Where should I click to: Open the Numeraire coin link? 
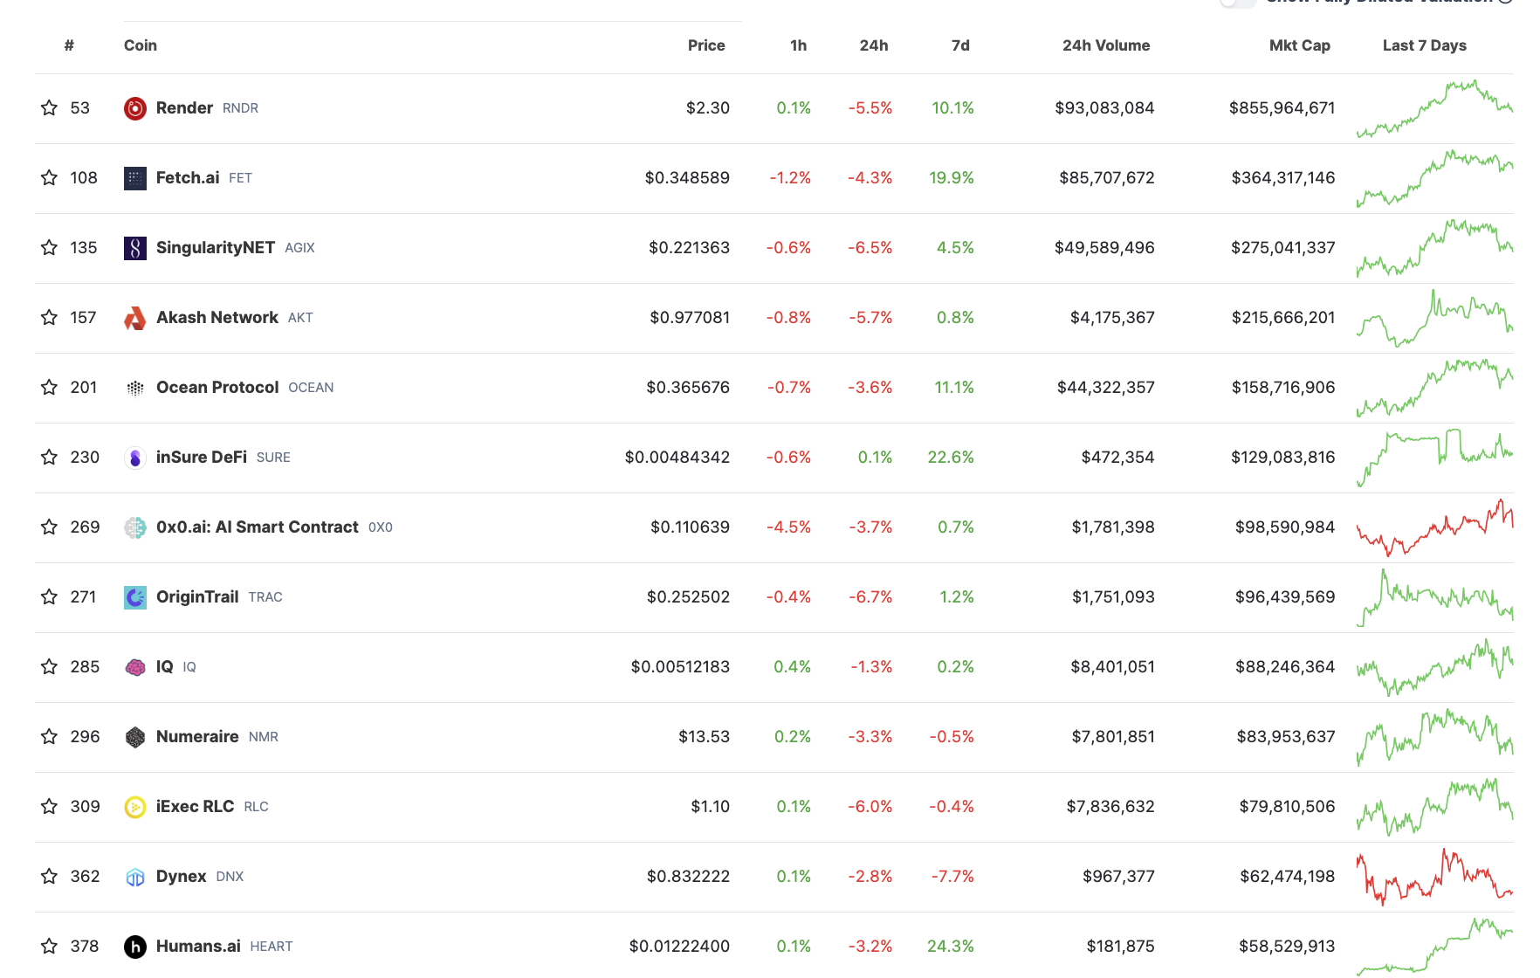197,736
